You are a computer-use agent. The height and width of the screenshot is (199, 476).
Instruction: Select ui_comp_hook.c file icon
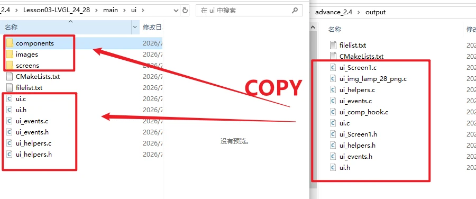(x=333, y=112)
